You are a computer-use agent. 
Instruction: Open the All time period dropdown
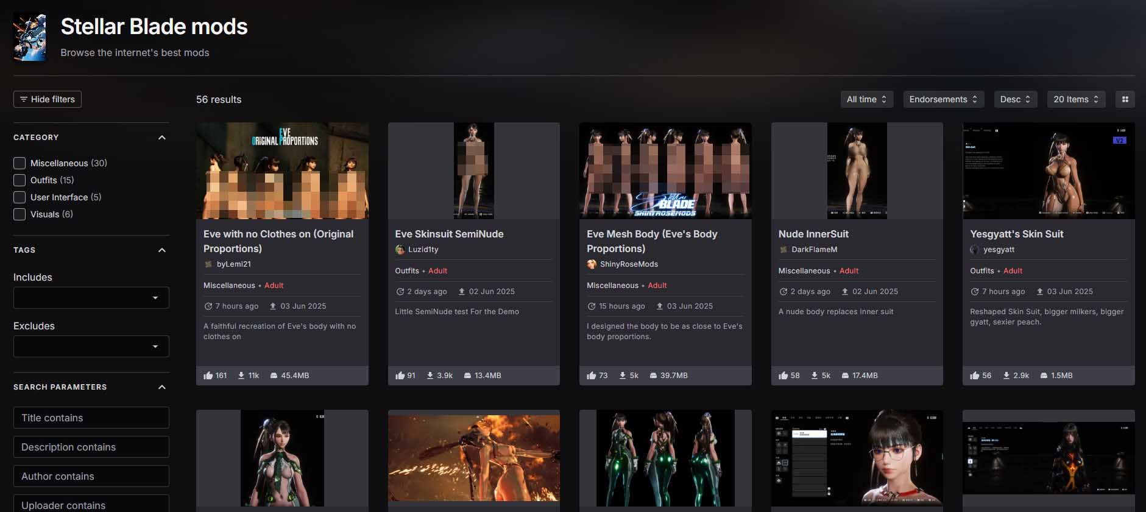point(867,99)
